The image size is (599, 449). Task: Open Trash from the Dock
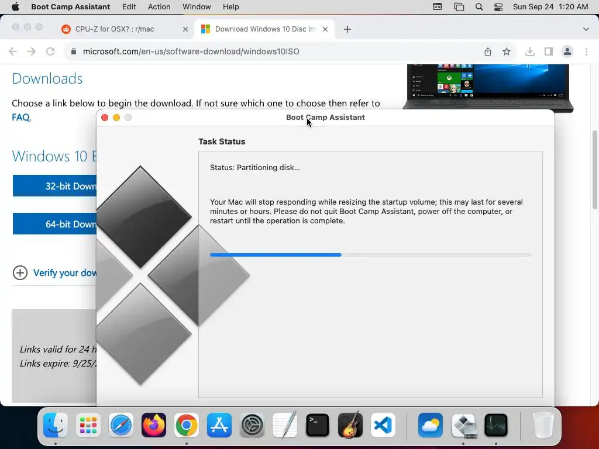coord(543,425)
